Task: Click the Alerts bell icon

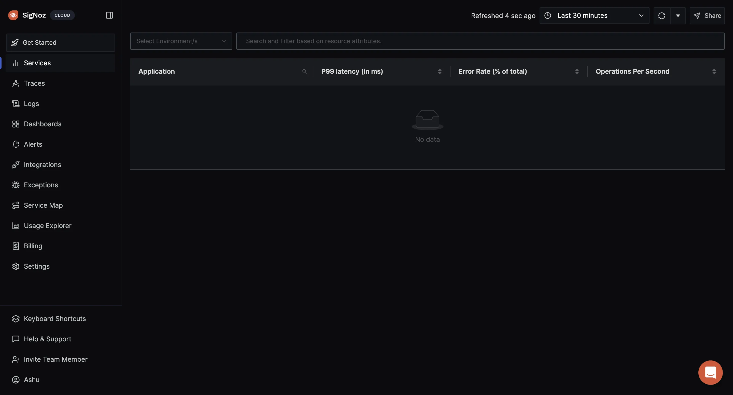Action: [16, 144]
